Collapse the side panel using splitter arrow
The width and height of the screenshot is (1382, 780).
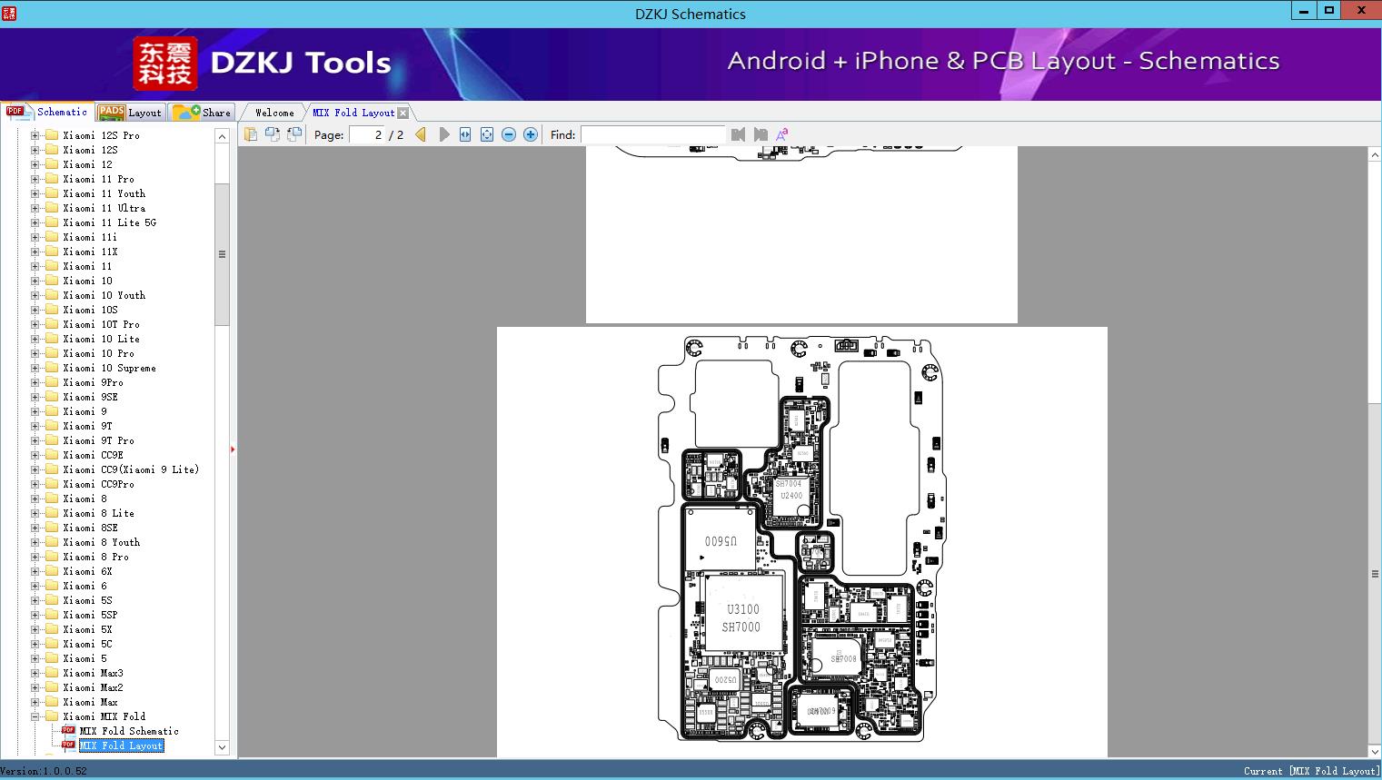click(233, 449)
